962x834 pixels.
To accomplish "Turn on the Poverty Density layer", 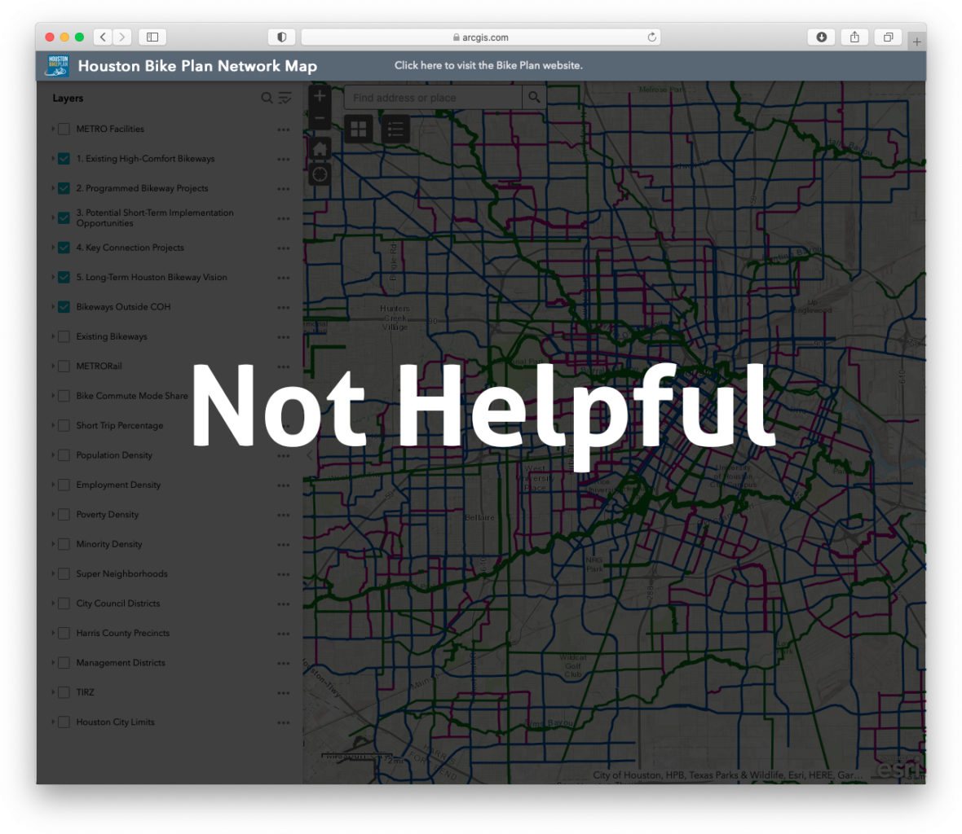I will (64, 515).
